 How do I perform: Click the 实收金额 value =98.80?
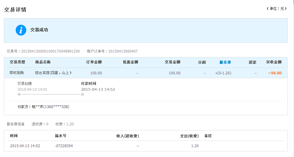275,73
